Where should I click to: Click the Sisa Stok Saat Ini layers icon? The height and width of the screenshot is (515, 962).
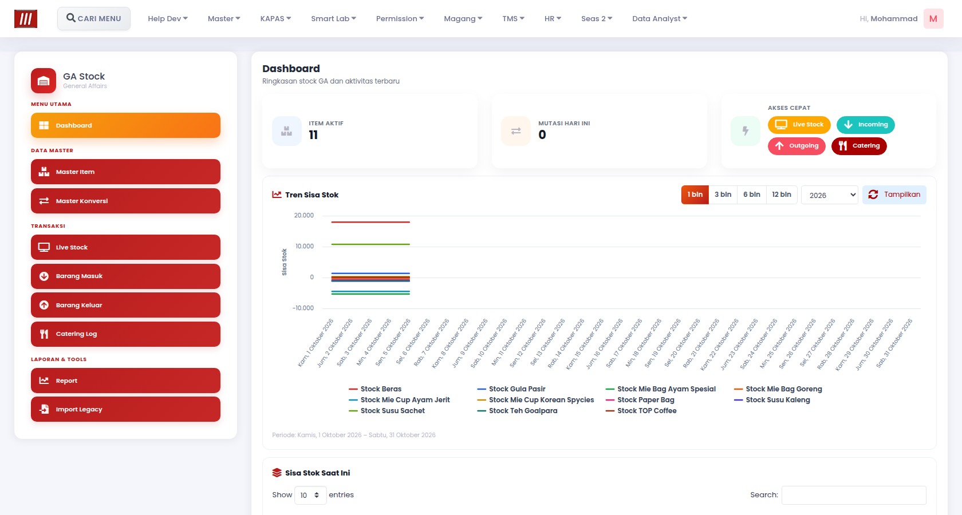[277, 473]
